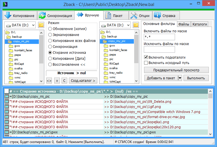Open the Добавить в пакет dropdown arrow
Viewport: 217px width, 147px height.
tap(180, 78)
